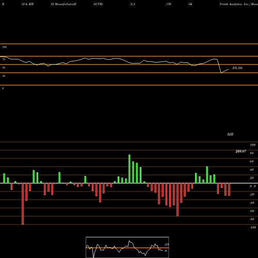Screen dimensions: 258x258
Task: Click the overlapping value label beside MR 80
Action: point(241,151)
